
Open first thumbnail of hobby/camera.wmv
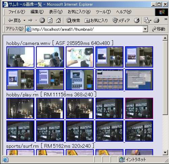20,57
